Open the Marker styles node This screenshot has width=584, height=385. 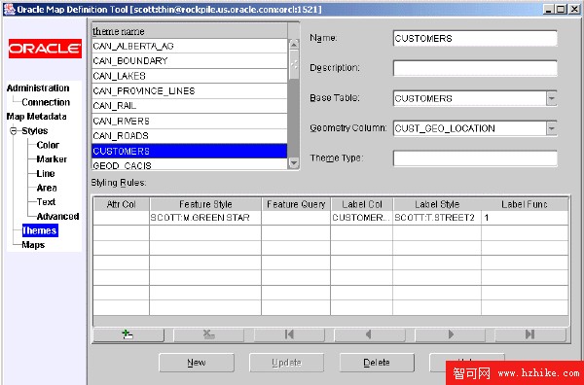pos(52,159)
